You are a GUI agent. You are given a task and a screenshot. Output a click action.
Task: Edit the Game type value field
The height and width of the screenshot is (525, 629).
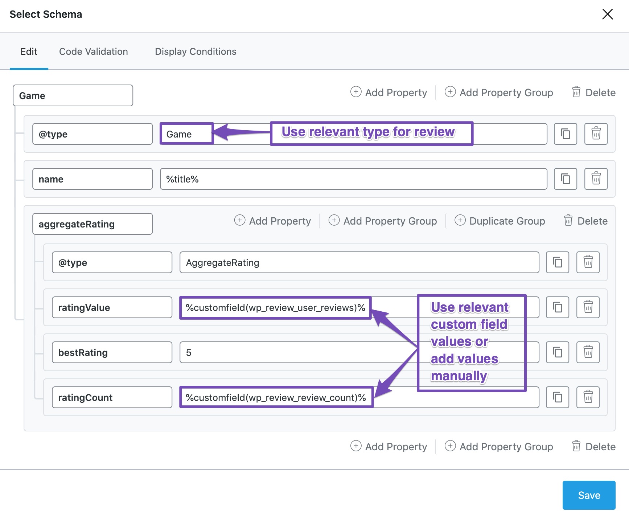pos(354,134)
